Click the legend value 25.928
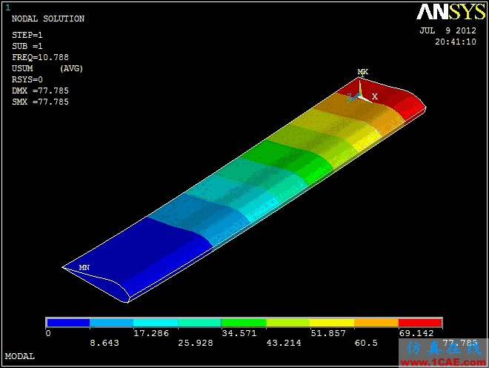 [x=196, y=343]
